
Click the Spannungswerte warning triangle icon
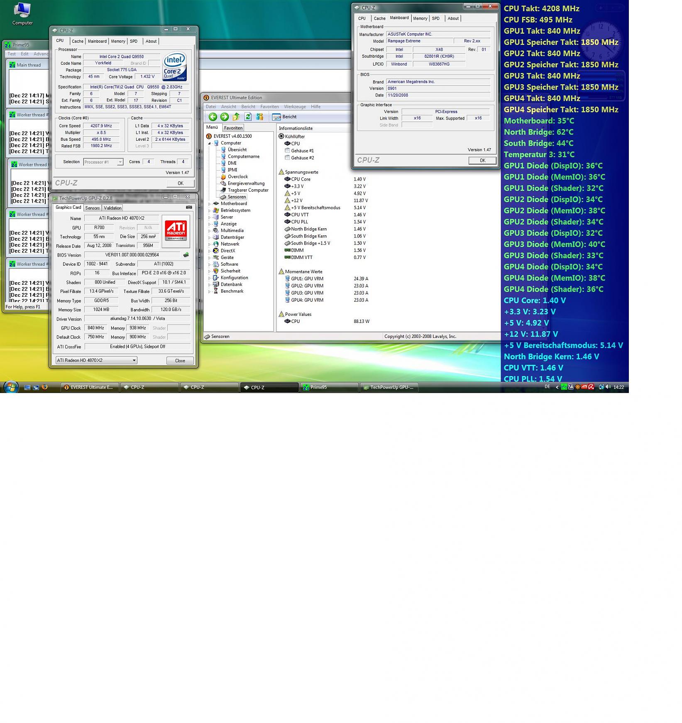(281, 172)
